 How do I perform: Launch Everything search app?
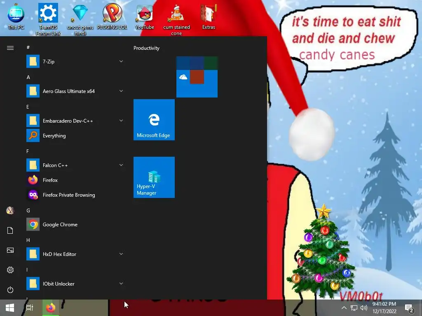(x=75, y=135)
